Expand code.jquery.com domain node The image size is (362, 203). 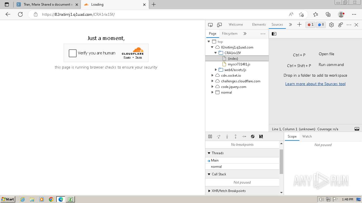[x=212, y=87]
